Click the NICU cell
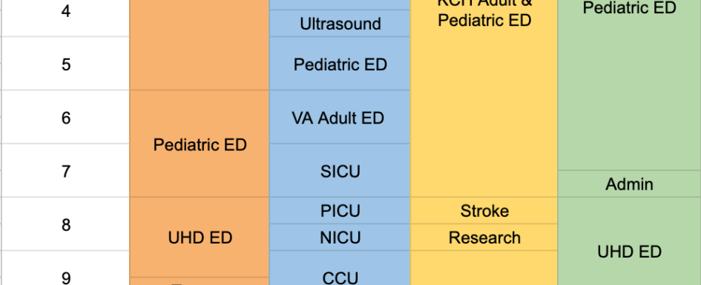 coord(340,238)
